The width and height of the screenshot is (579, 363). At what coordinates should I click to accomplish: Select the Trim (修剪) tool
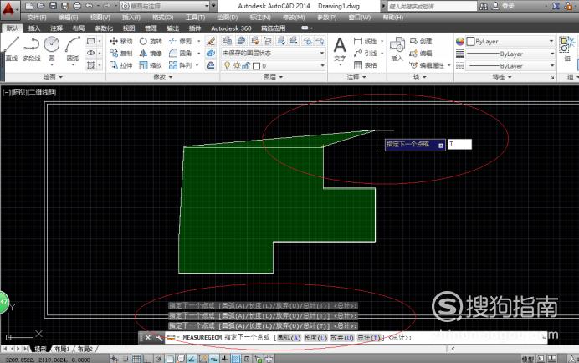180,41
